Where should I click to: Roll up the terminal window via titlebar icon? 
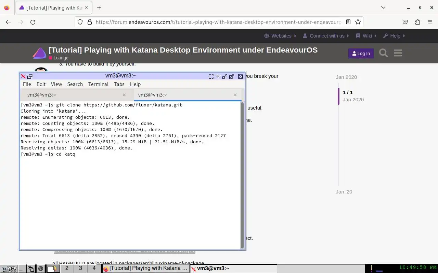pyautogui.click(x=218, y=76)
